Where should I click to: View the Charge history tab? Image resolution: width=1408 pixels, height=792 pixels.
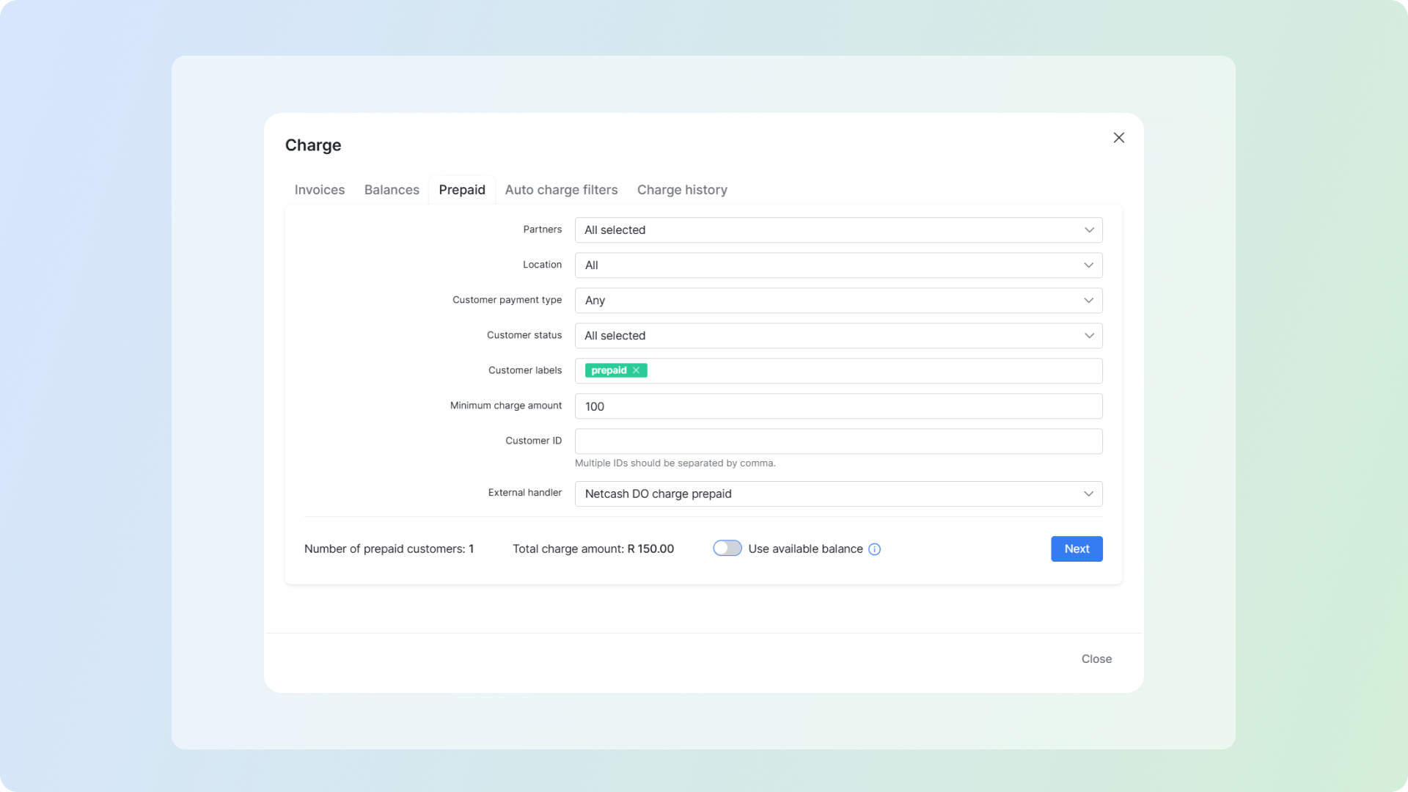(681, 190)
